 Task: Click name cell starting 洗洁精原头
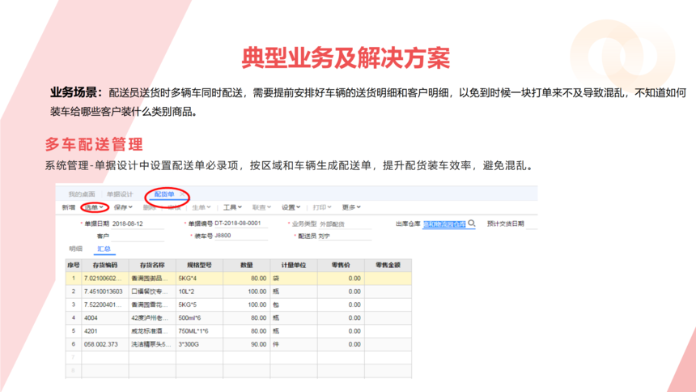pyautogui.click(x=152, y=344)
